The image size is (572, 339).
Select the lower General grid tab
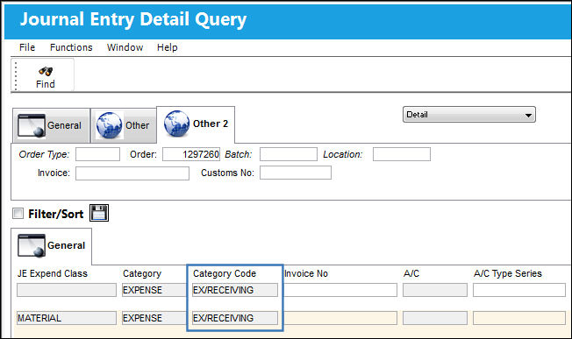click(52, 246)
